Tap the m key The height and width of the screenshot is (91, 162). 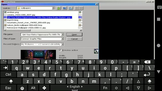tap(94, 81)
